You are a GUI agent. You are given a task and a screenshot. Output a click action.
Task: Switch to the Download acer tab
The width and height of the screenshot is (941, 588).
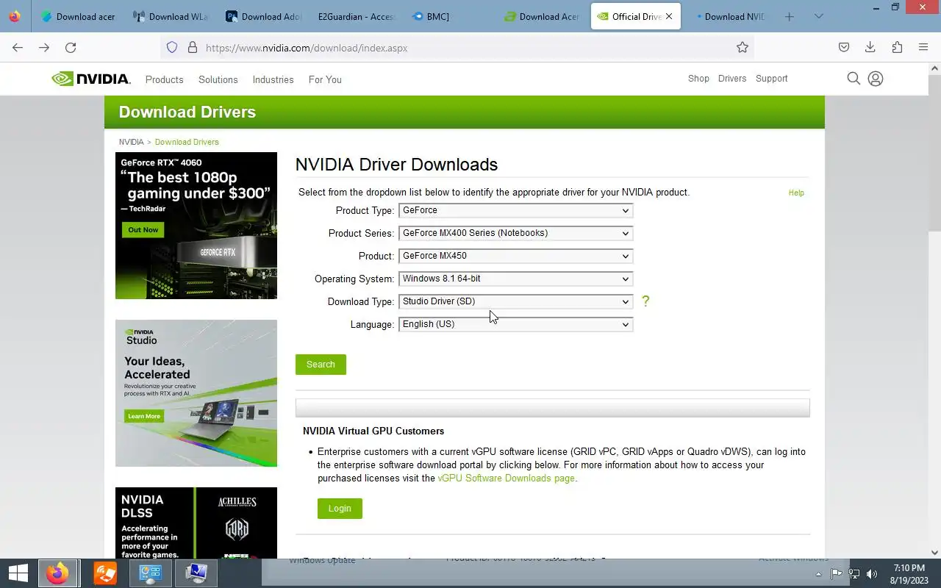click(78, 16)
